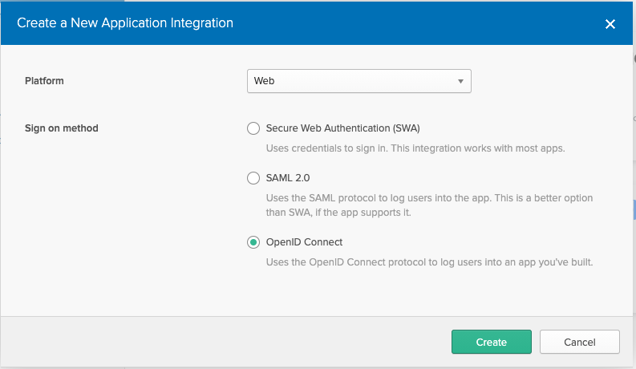Click the 'Sign on method' label
Image resolution: width=636 pixels, height=369 pixels.
(x=62, y=128)
